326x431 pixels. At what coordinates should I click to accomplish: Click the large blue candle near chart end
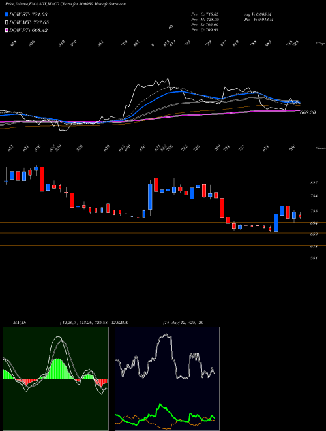(276, 223)
